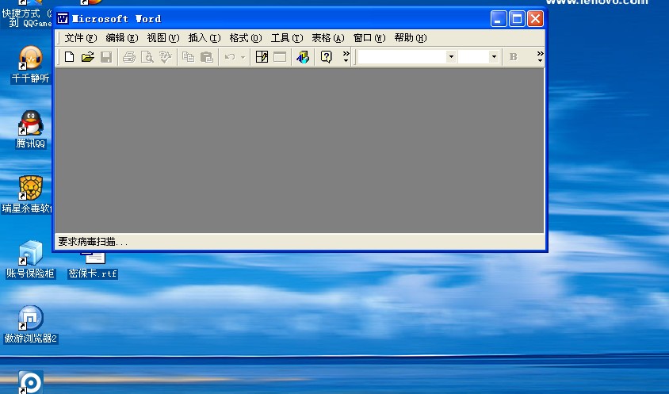Screen dimensions: 669x394
Task: Select 密保卡.rtf file on desktop
Action: (x=93, y=266)
